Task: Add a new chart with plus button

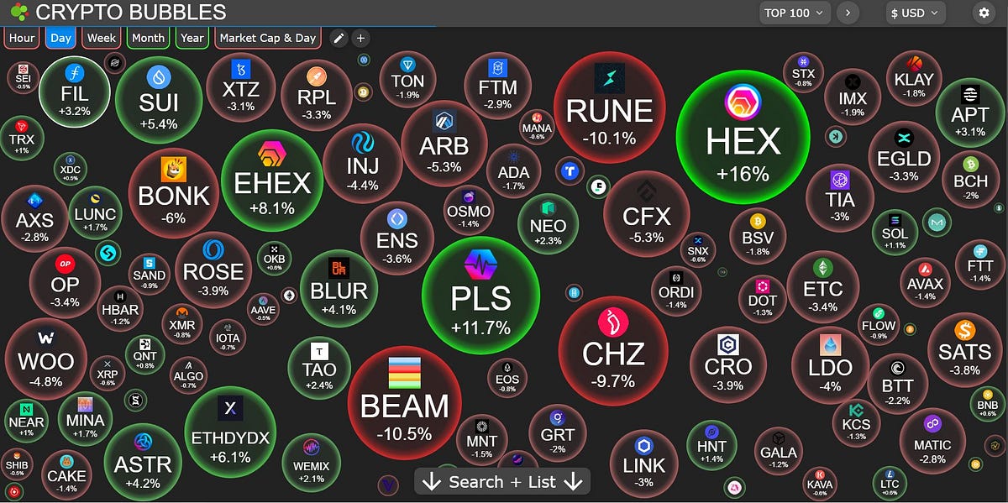Action: click(360, 38)
